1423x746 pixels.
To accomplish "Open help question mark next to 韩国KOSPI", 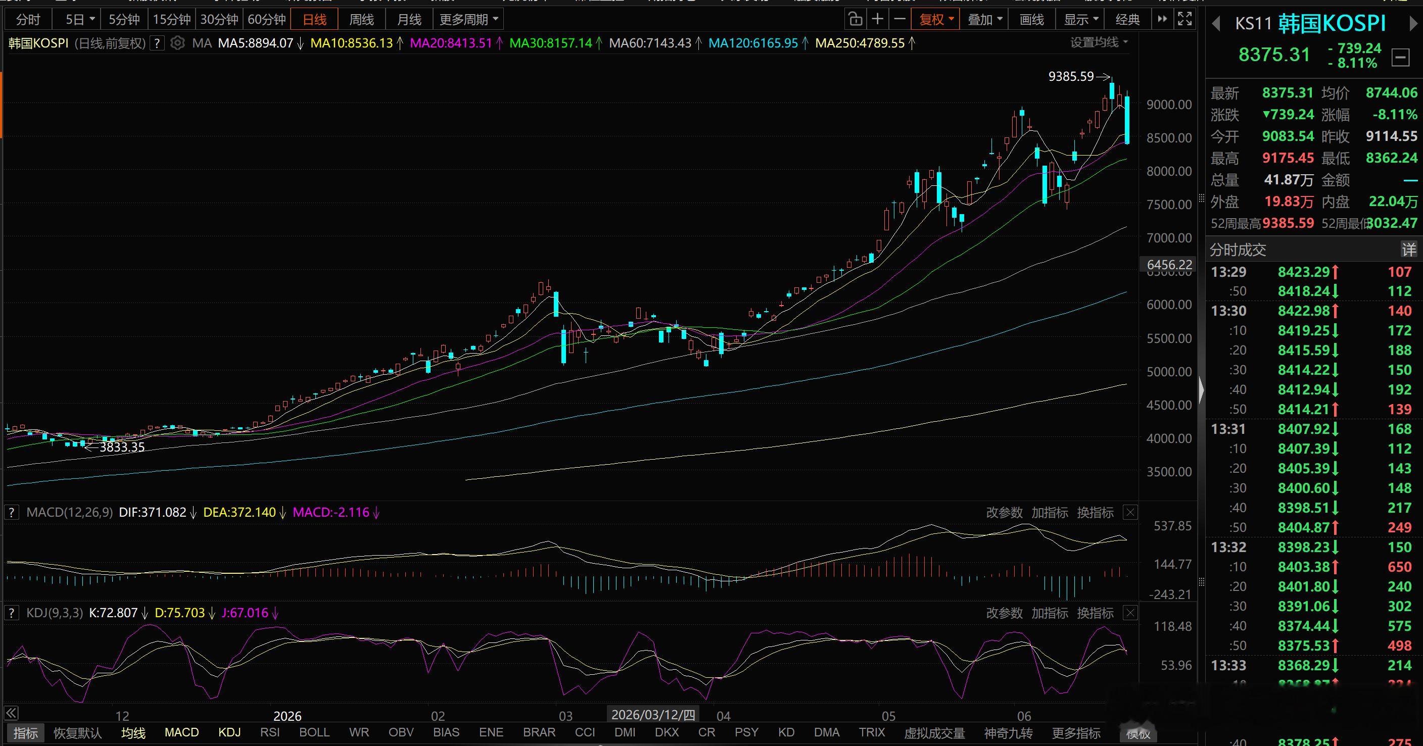I will (158, 43).
